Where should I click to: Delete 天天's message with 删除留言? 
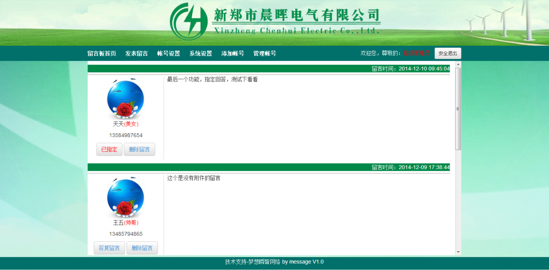coord(139,149)
